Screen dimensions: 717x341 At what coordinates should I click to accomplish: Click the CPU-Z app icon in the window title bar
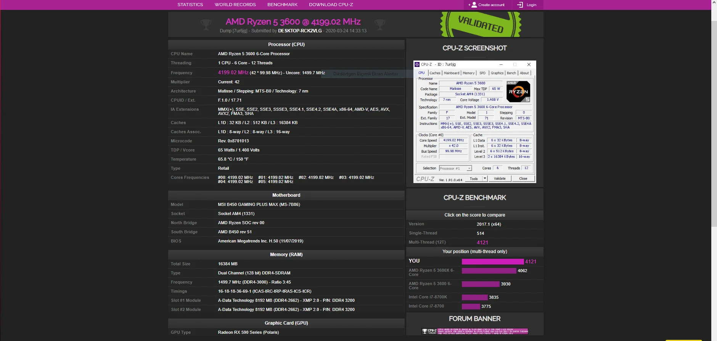[417, 64]
